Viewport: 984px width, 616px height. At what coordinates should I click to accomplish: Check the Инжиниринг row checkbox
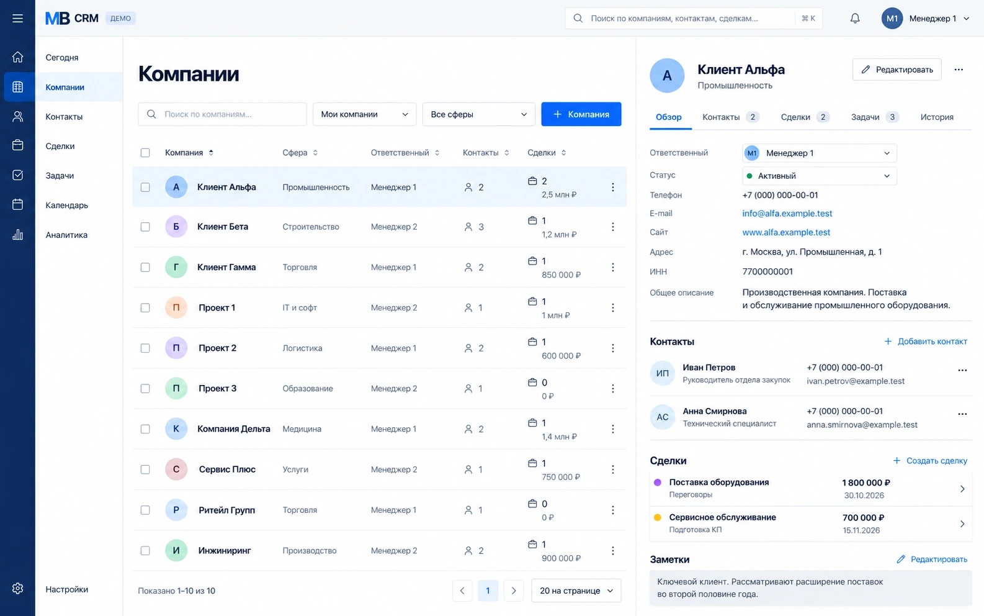pos(145,551)
